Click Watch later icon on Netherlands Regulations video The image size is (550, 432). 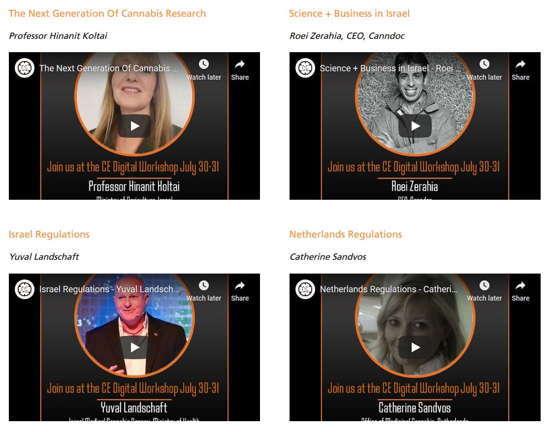[x=485, y=285]
